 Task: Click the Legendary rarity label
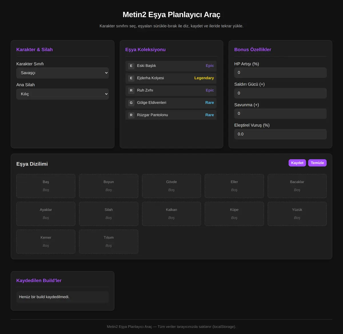click(x=204, y=78)
